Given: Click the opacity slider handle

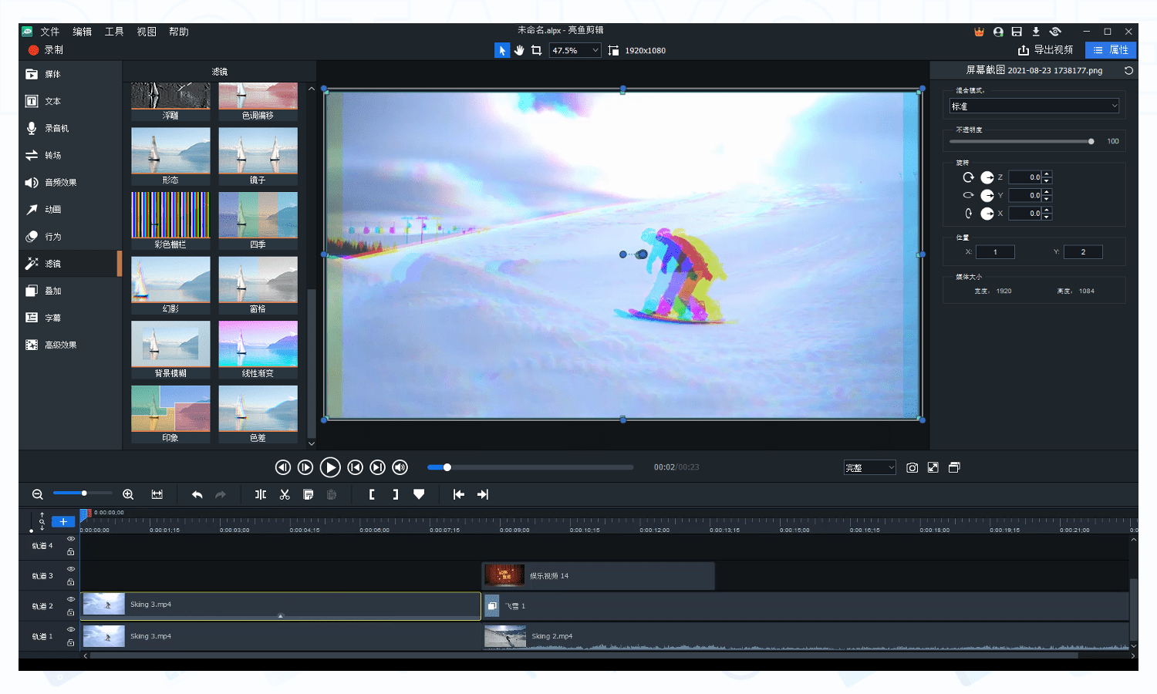Looking at the screenshot, I should (1091, 141).
